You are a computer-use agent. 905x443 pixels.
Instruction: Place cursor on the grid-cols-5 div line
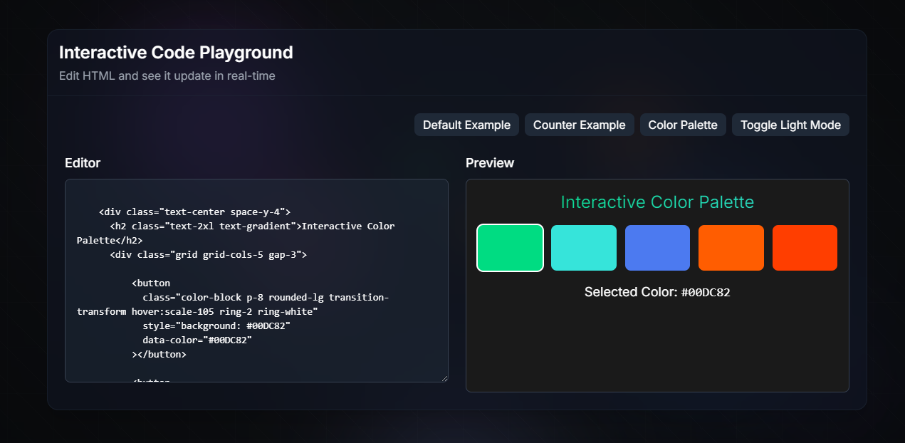tap(209, 254)
